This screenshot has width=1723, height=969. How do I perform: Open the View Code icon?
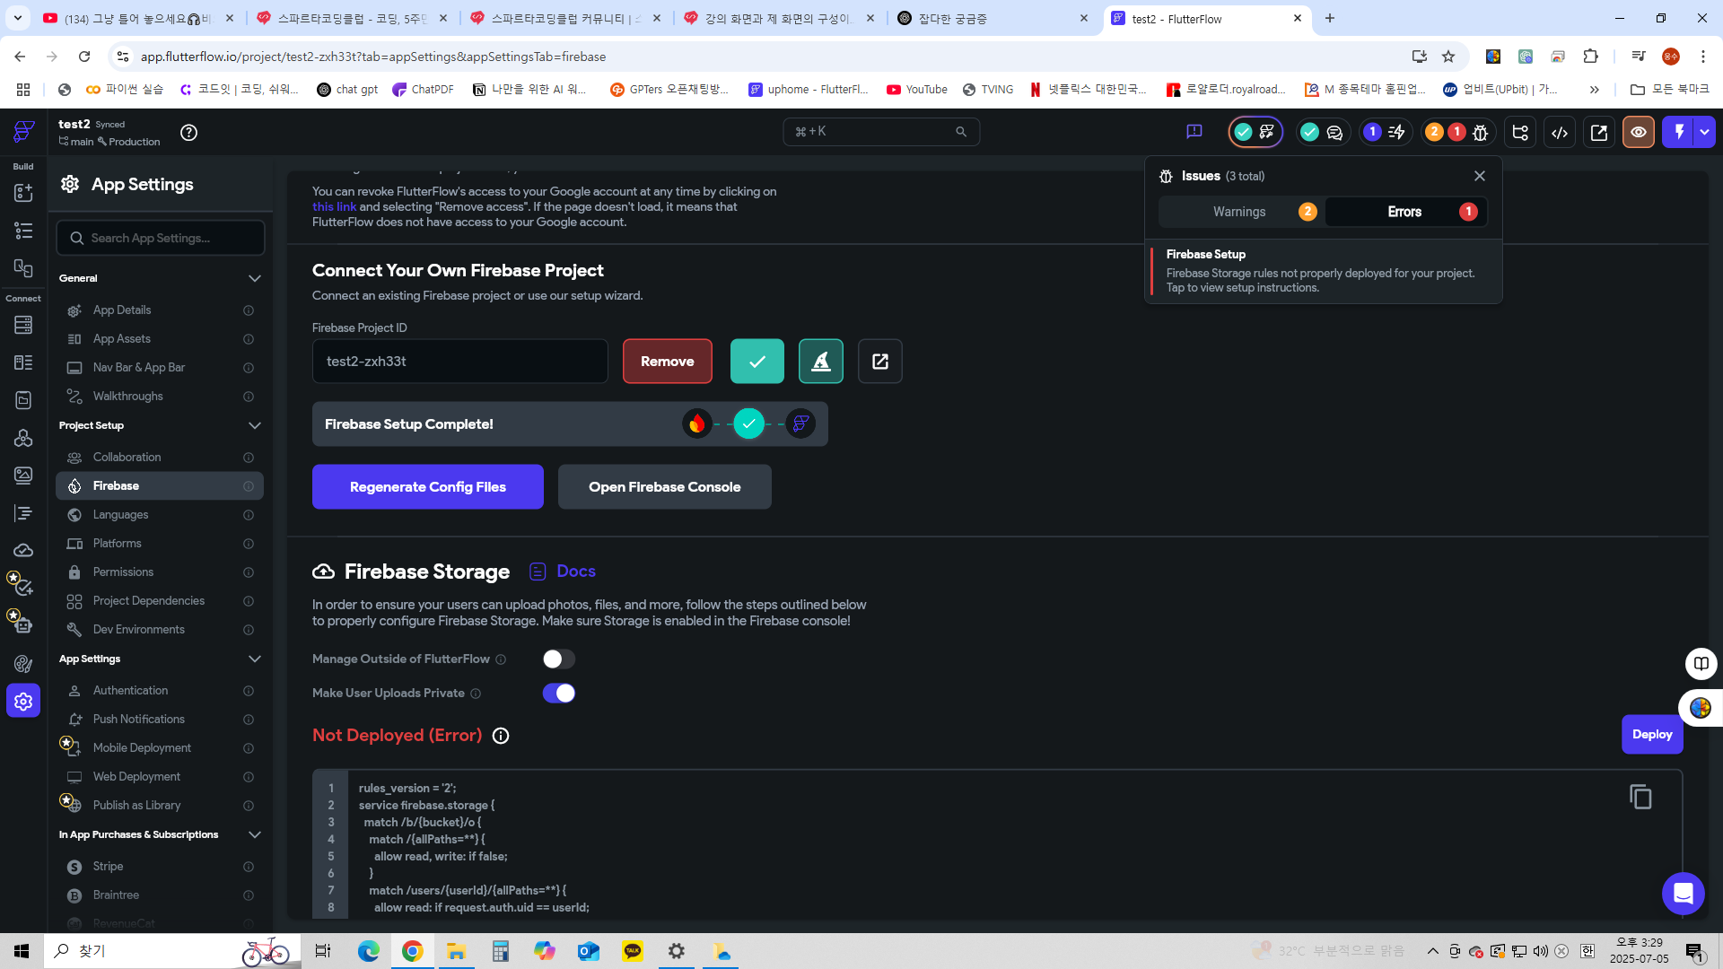click(1560, 133)
